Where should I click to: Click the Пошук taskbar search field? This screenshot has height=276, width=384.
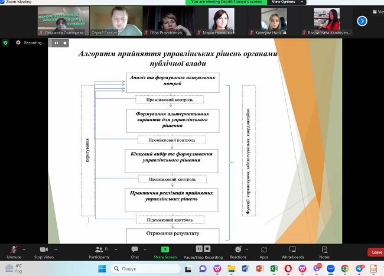[x=146, y=269]
